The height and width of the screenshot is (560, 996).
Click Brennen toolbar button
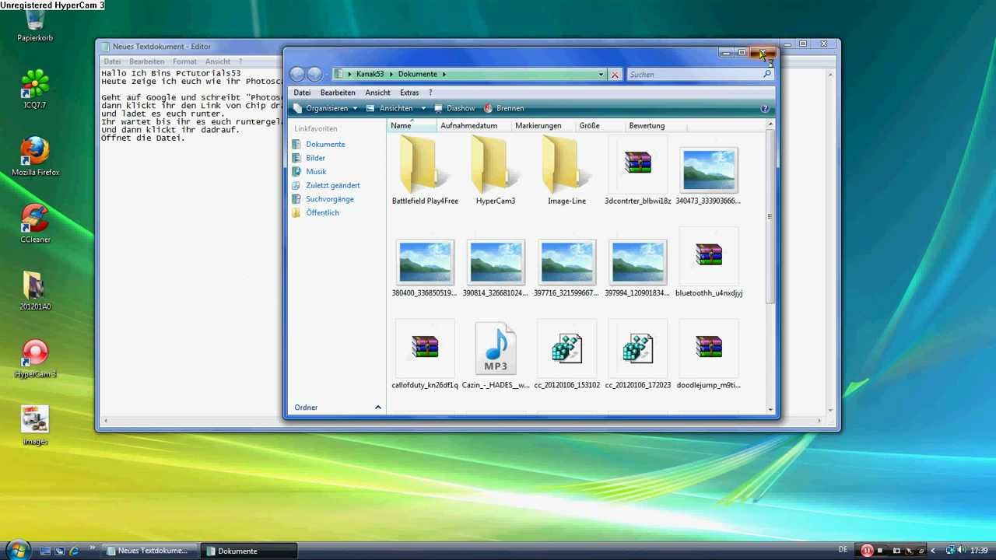504,108
